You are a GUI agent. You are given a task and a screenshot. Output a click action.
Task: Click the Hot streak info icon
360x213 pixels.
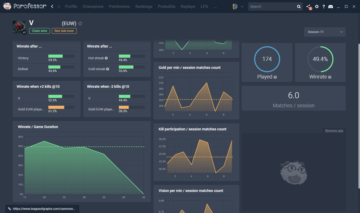coord(106,58)
